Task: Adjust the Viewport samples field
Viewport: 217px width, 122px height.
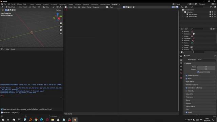Action: (x=206, y=69)
